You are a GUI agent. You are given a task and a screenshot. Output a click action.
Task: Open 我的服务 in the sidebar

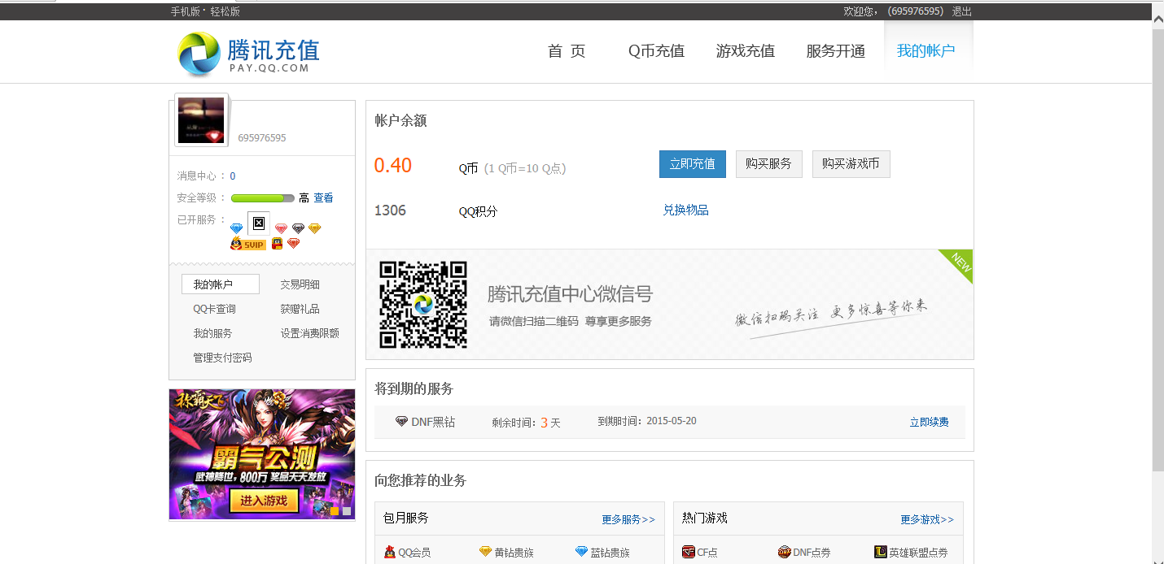click(x=212, y=333)
